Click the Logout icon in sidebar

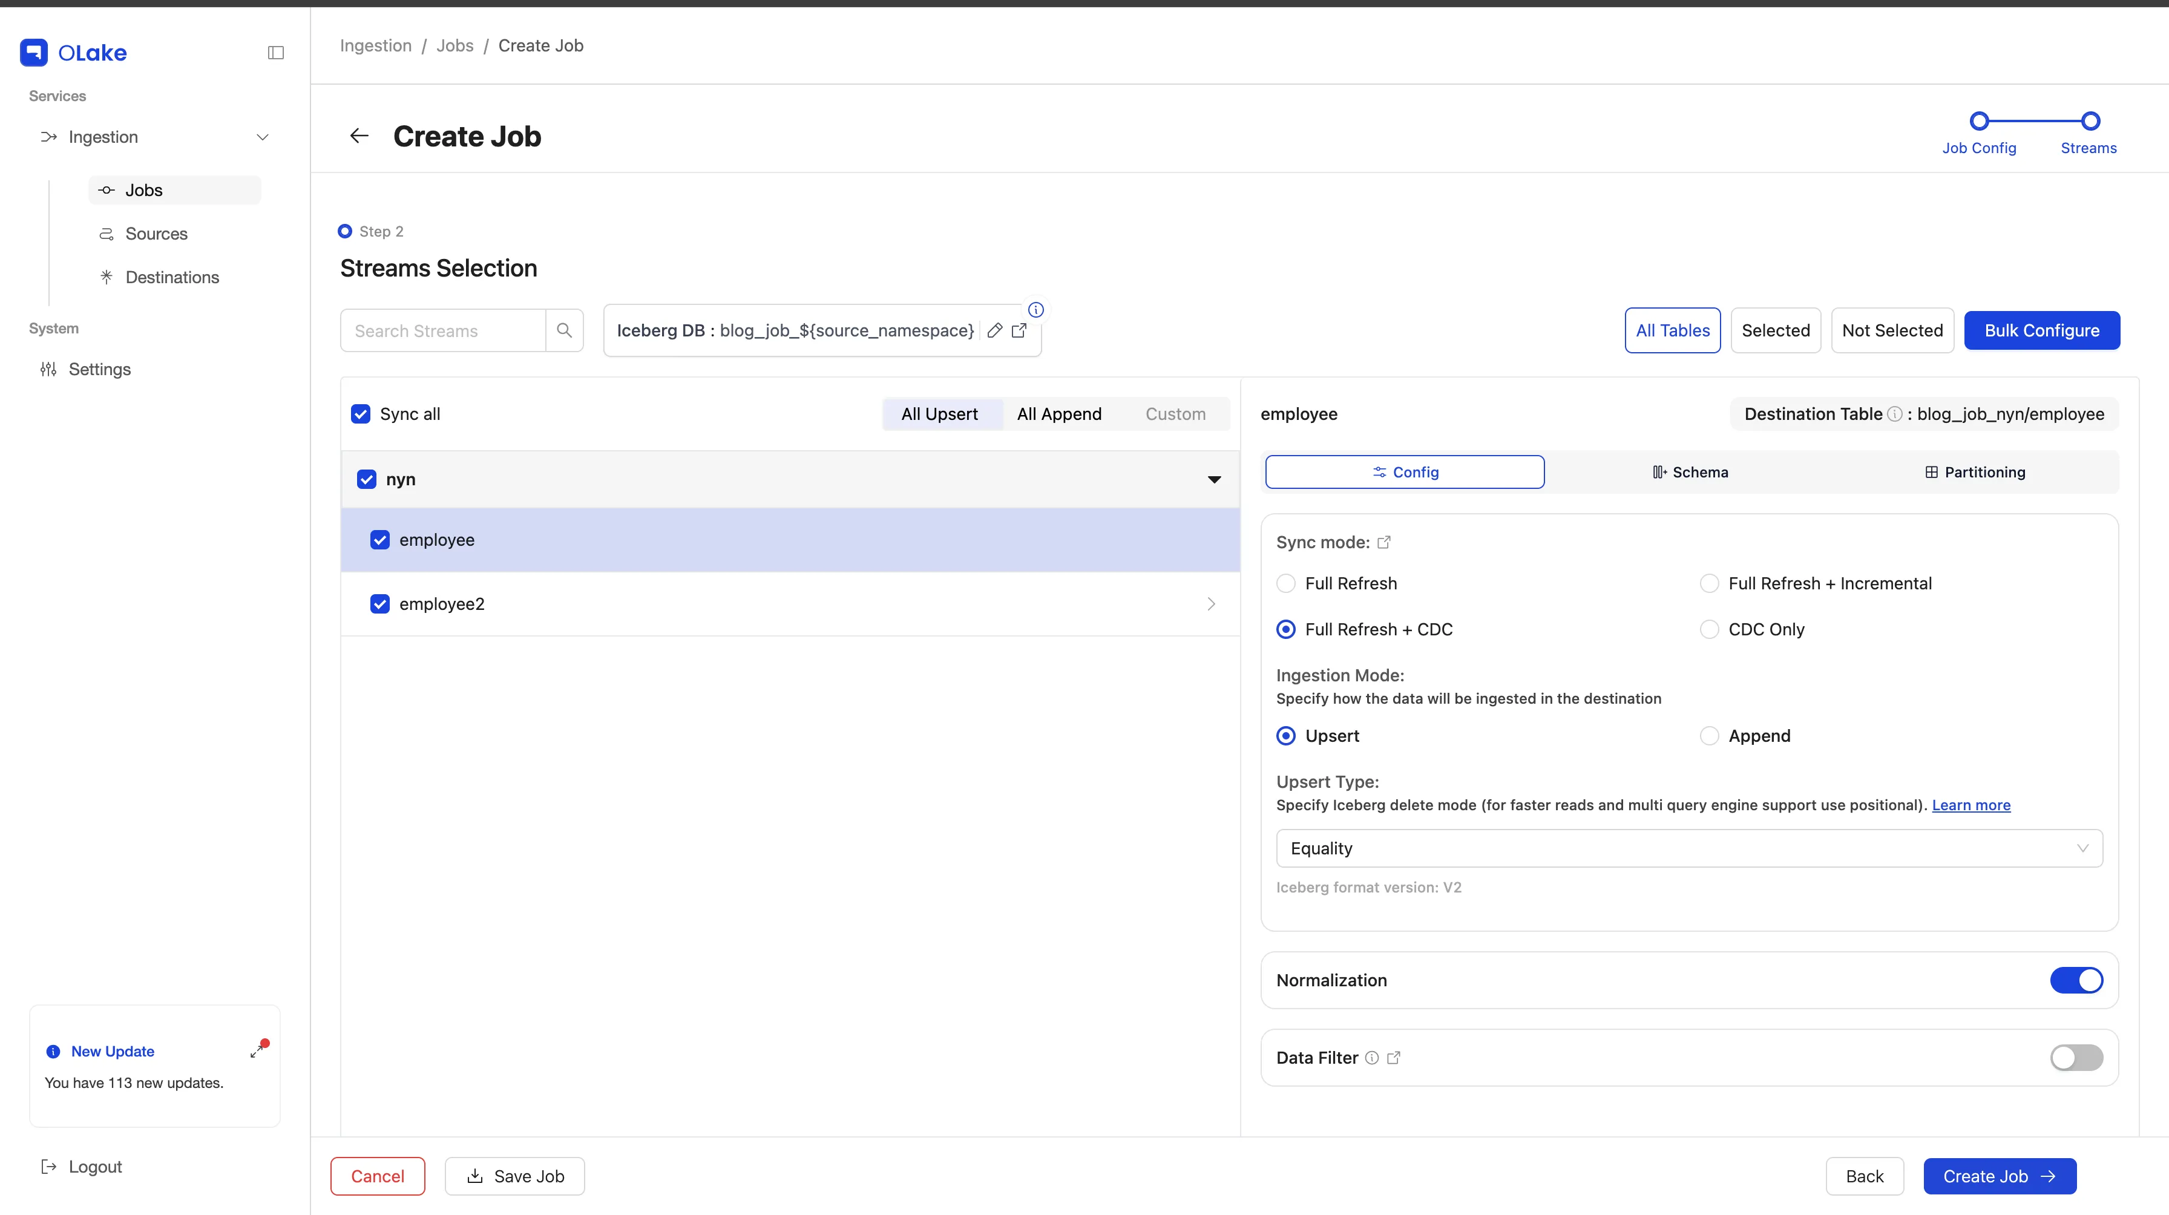[49, 1166]
